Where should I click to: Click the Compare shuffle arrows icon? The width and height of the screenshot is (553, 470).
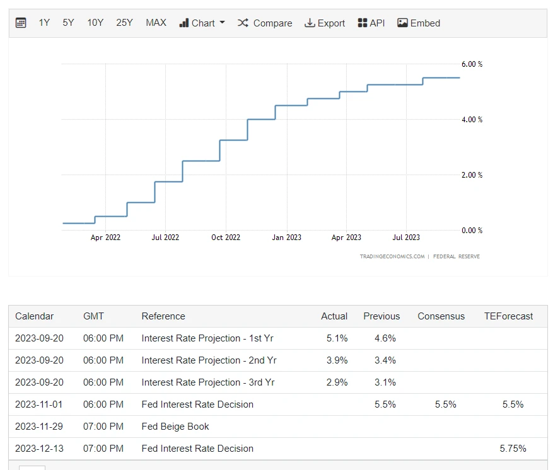tap(243, 23)
